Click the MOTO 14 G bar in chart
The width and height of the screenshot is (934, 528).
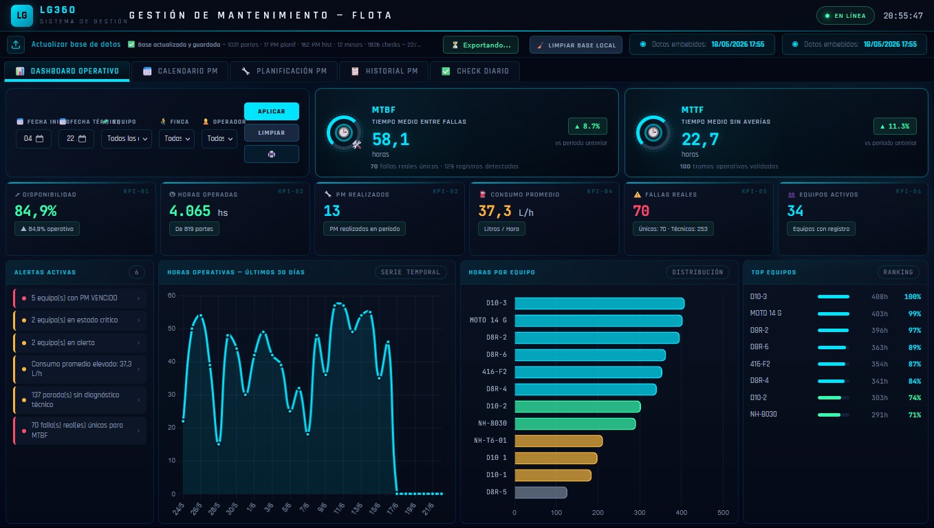point(598,320)
